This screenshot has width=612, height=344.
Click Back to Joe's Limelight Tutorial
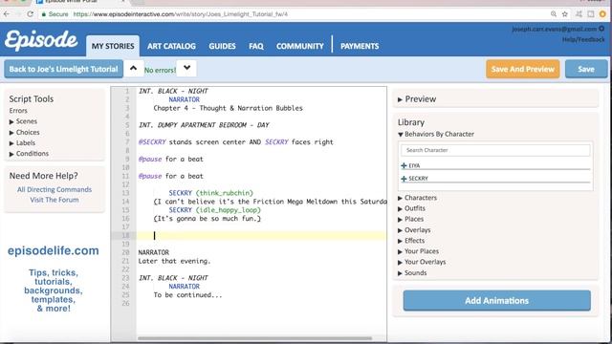click(x=64, y=69)
